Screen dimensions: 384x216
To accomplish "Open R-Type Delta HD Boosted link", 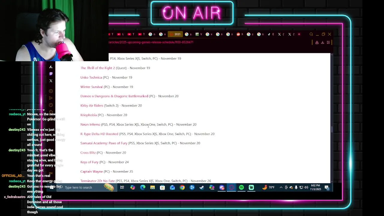I will click(x=99, y=134).
